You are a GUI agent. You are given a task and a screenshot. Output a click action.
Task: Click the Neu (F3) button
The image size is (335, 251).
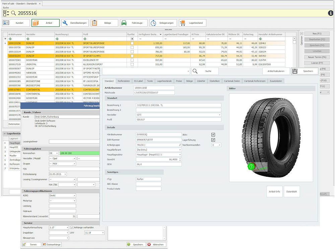coord(317,33)
